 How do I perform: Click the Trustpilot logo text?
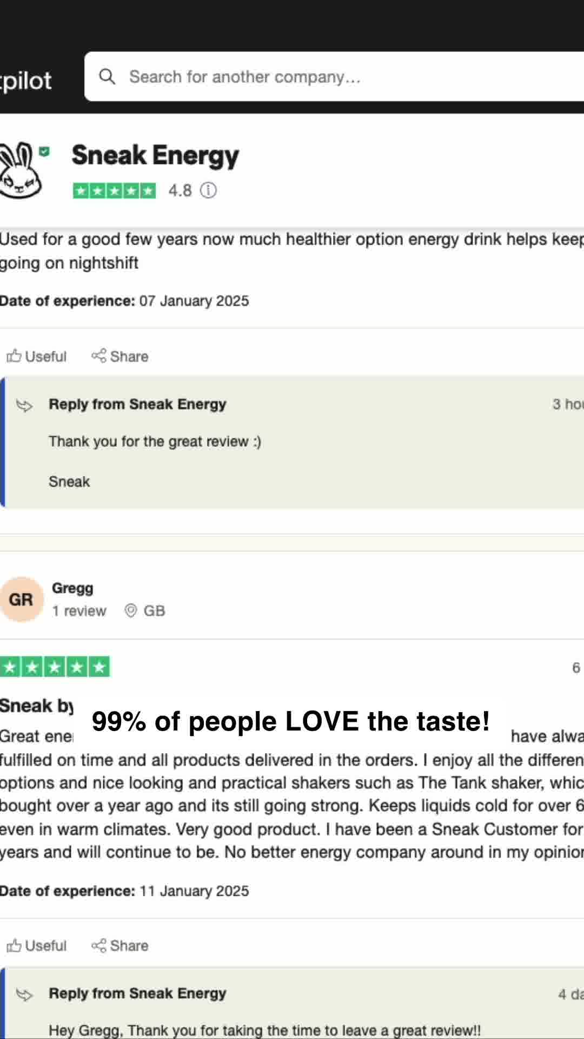pyautogui.click(x=25, y=81)
